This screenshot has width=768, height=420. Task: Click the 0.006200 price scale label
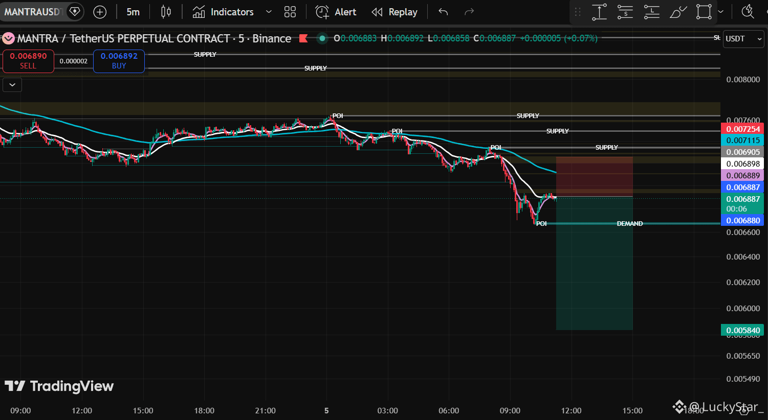pyautogui.click(x=743, y=282)
